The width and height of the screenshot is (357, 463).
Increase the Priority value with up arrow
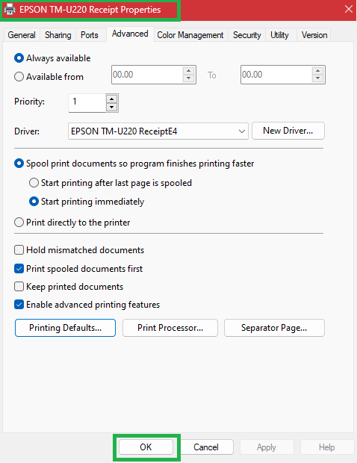pos(111,99)
